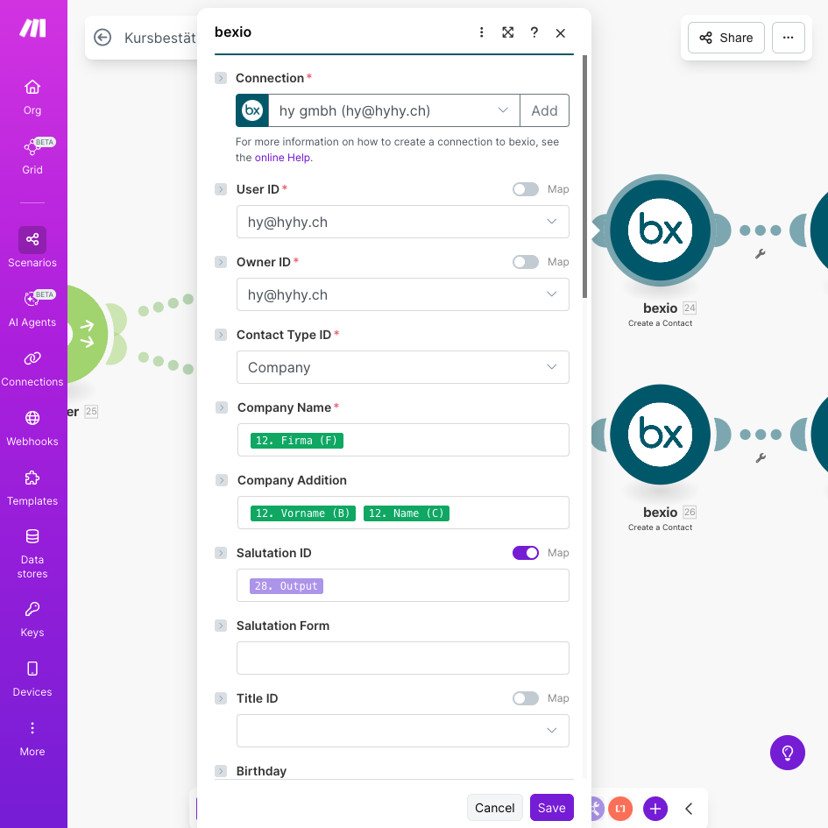The width and height of the screenshot is (828, 828).
Task: Save the bexio module settings
Action: click(551, 807)
